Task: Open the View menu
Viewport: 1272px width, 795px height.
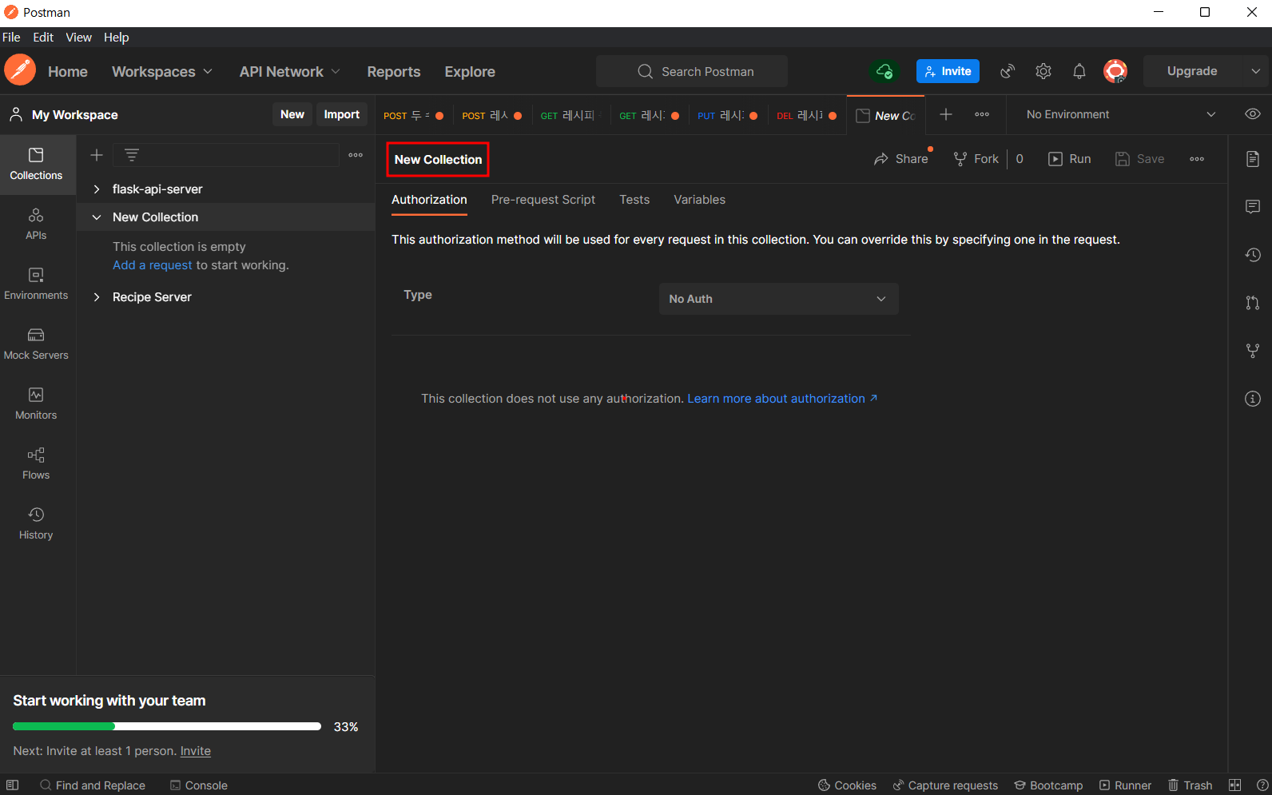Action: pos(78,38)
